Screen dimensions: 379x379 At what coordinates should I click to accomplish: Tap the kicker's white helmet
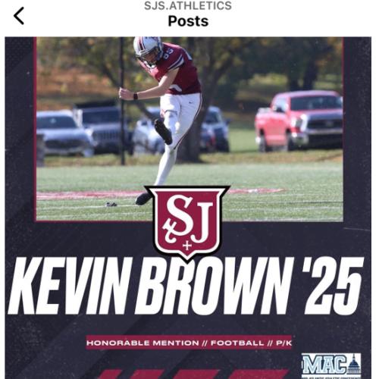(148, 49)
